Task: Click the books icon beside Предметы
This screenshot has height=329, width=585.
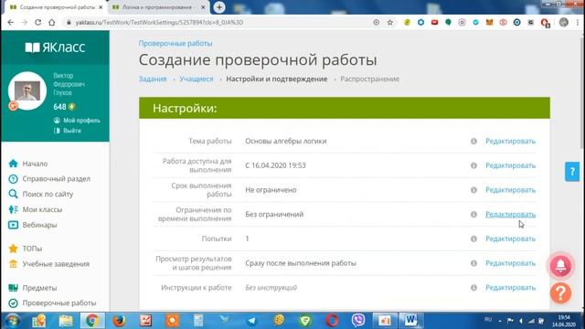Action: click(x=13, y=288)
